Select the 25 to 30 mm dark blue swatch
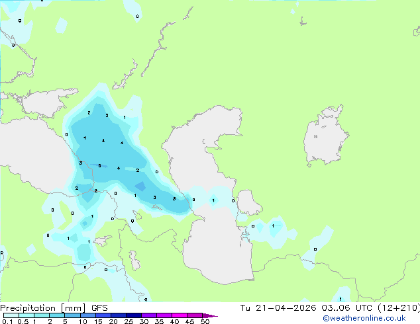Screen dimensions: 420x324 133,315
